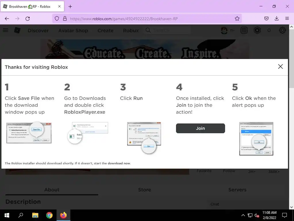The width and height of the screenshot is (294, 221).
Task: Click the network tray icon
Action: [x=250, y=215]
